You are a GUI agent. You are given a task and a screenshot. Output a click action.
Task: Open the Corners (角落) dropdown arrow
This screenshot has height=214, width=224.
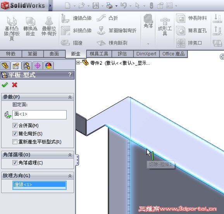(148, 44)
